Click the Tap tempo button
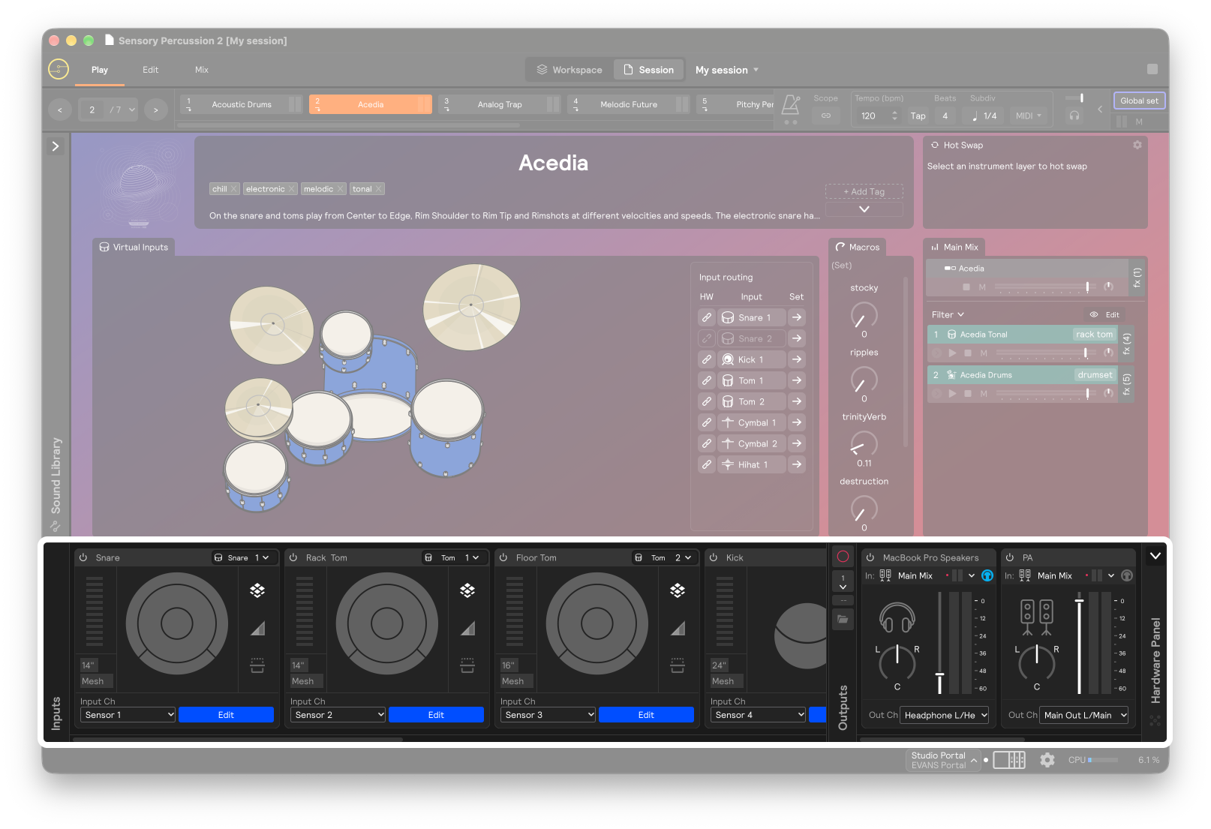Image resolution: width=1211 pixels, height=829 pixels. click(918, 116)
